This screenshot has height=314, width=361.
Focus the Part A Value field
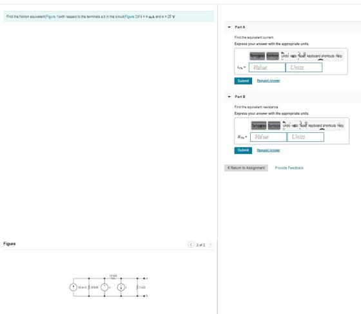click(267, 68)
